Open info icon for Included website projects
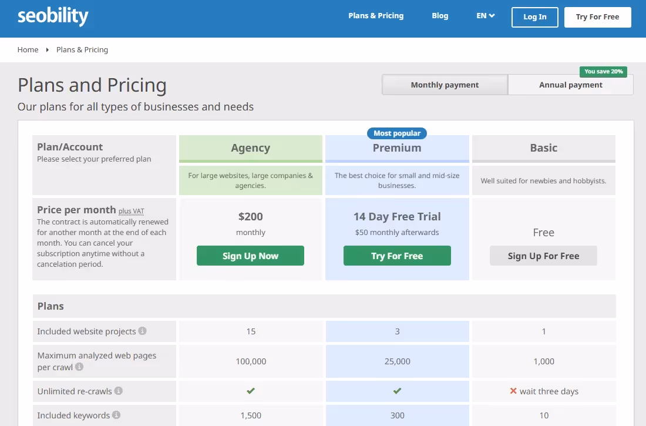Screen dimensions: 646x426 pos(142,331)
